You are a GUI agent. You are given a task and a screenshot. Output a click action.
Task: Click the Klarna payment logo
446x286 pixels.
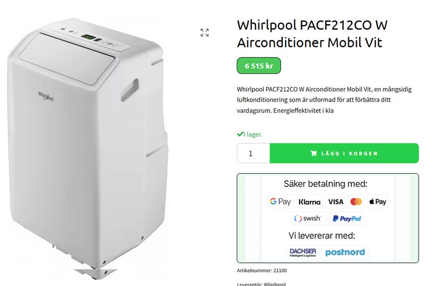[309, 201]
